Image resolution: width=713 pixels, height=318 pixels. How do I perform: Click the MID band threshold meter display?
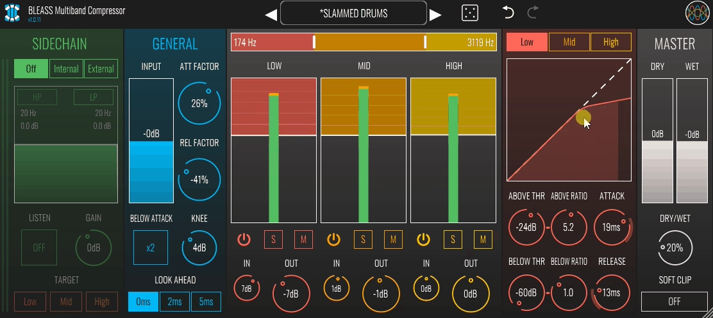364,150
